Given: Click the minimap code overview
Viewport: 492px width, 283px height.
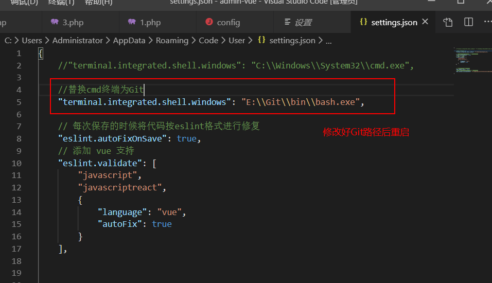Looking at the screenshot, I should 473,61.
